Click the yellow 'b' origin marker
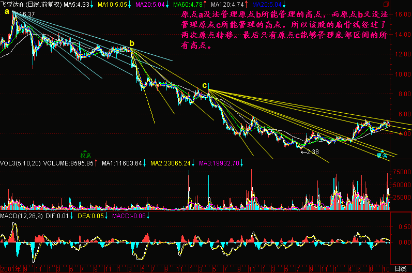This screenshot has width=412, height=273. pos(132,43)
